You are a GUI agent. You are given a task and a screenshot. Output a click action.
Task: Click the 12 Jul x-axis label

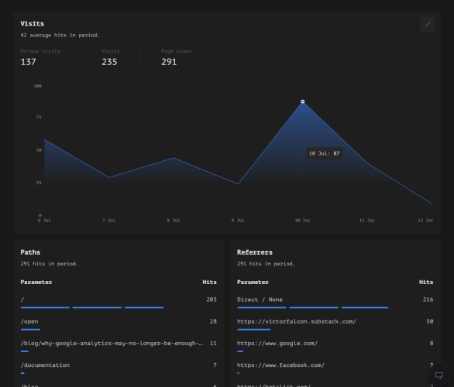(x=425, y=221)
